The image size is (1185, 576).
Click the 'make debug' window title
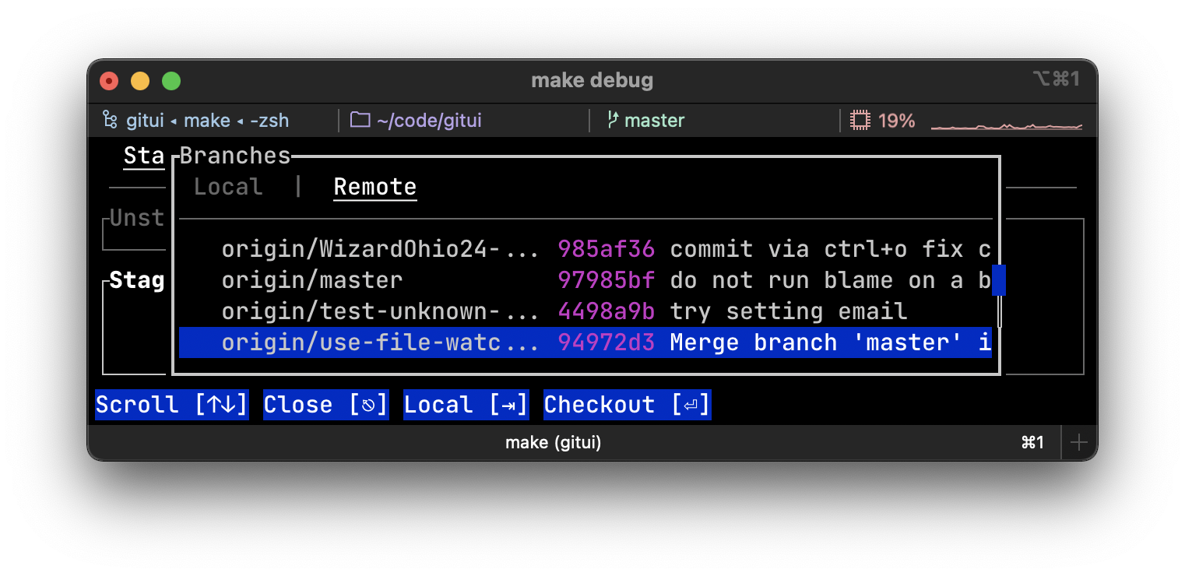pos(592,79)
